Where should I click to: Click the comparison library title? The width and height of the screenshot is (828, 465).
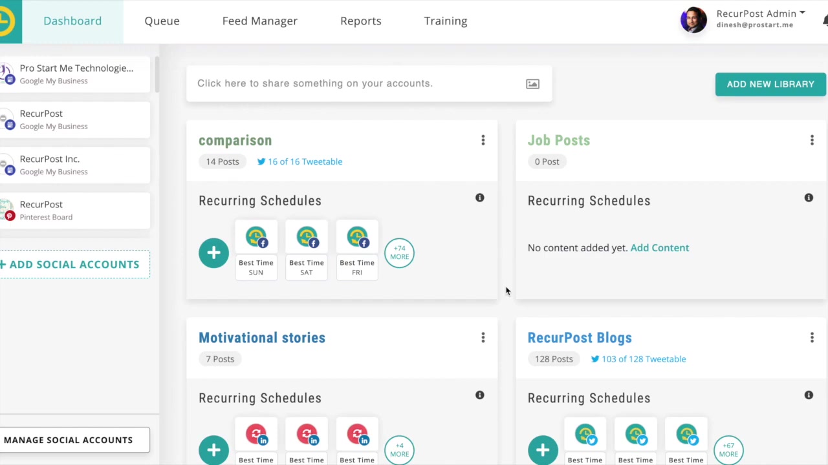pyautogui.click(x=235, y=141)
